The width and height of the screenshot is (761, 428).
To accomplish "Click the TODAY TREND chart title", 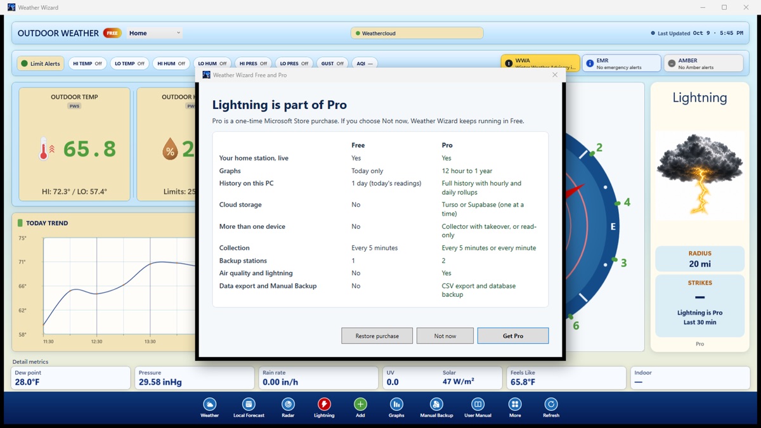I will (47, 223).
